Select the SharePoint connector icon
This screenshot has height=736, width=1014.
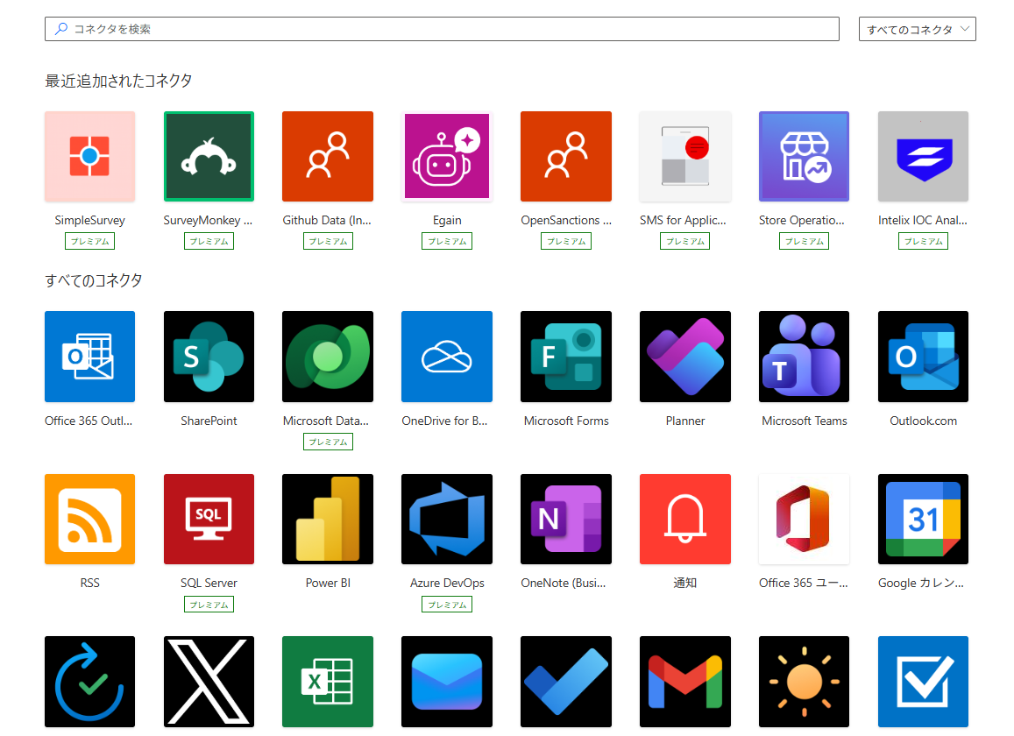[209, 357]
